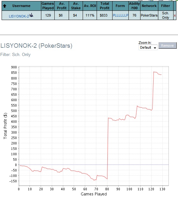Open the LISYONOK-2 username link

point(19,16)
